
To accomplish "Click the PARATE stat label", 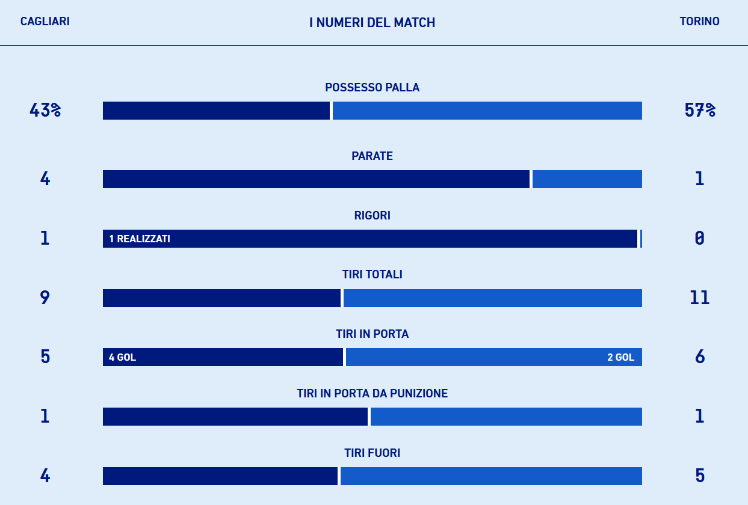I will click(372, 156).
